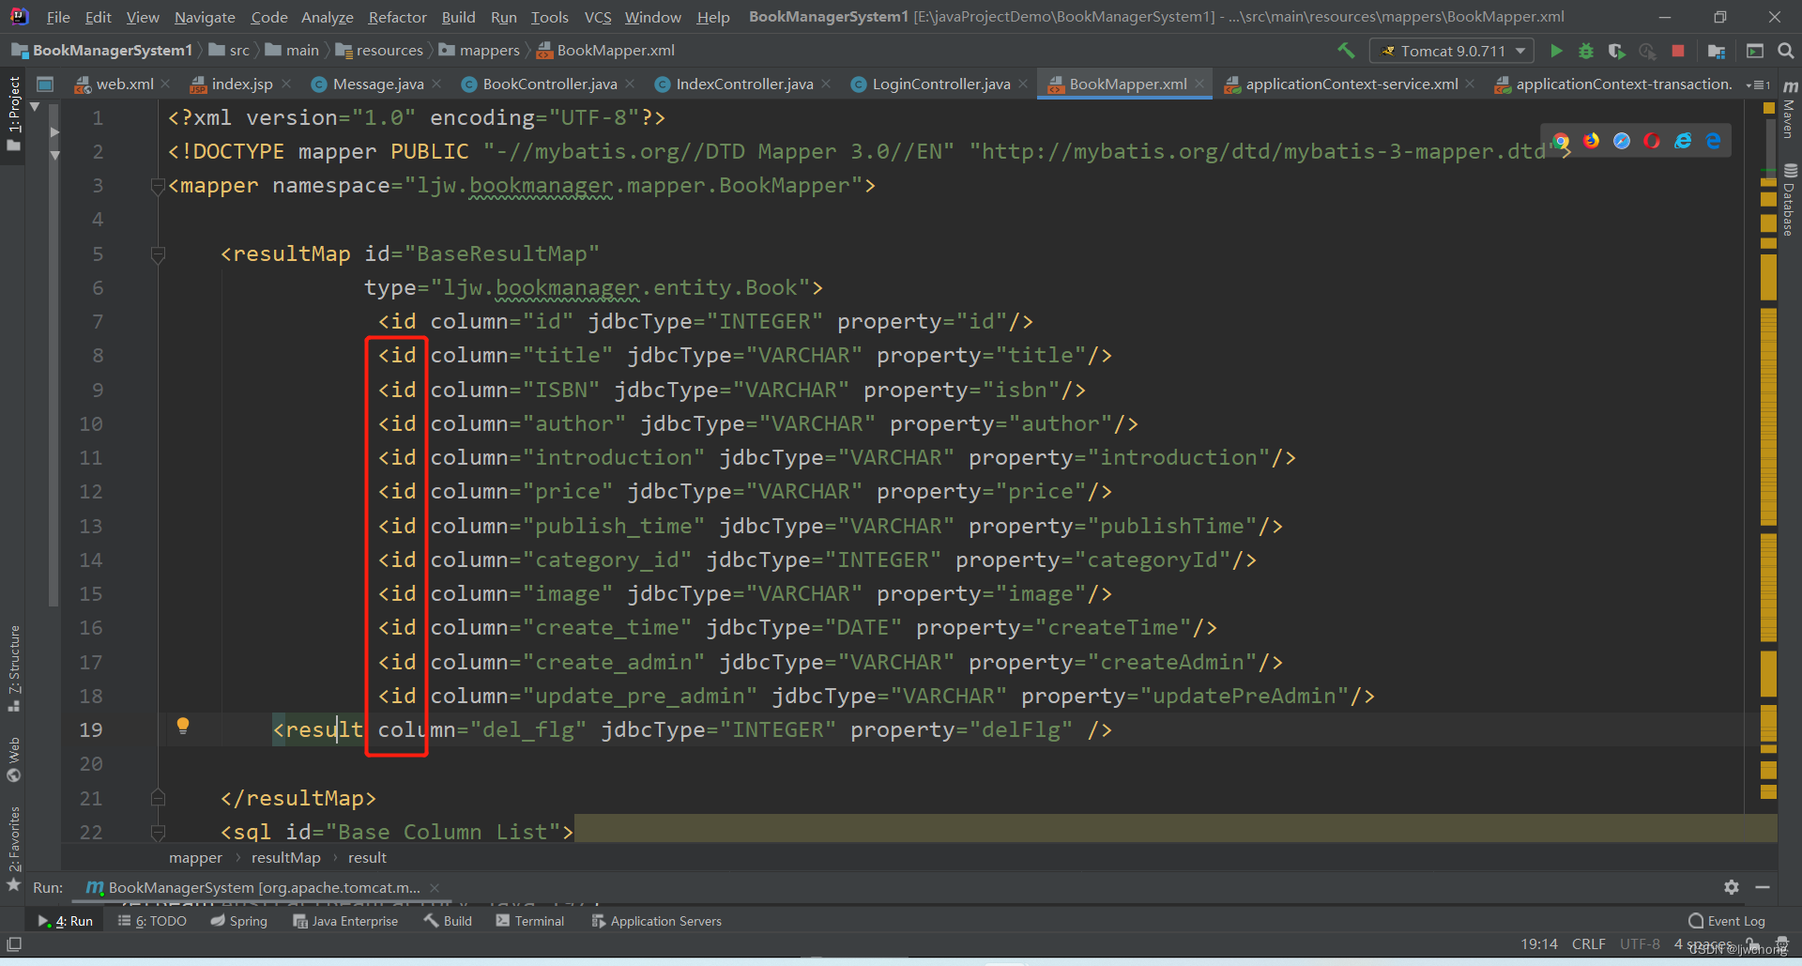Open the Refactor menu
1802x966 pixels.
click(x=397, y=17)
